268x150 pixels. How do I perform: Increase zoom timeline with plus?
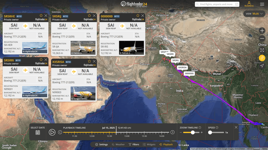(x=202, y=132)
